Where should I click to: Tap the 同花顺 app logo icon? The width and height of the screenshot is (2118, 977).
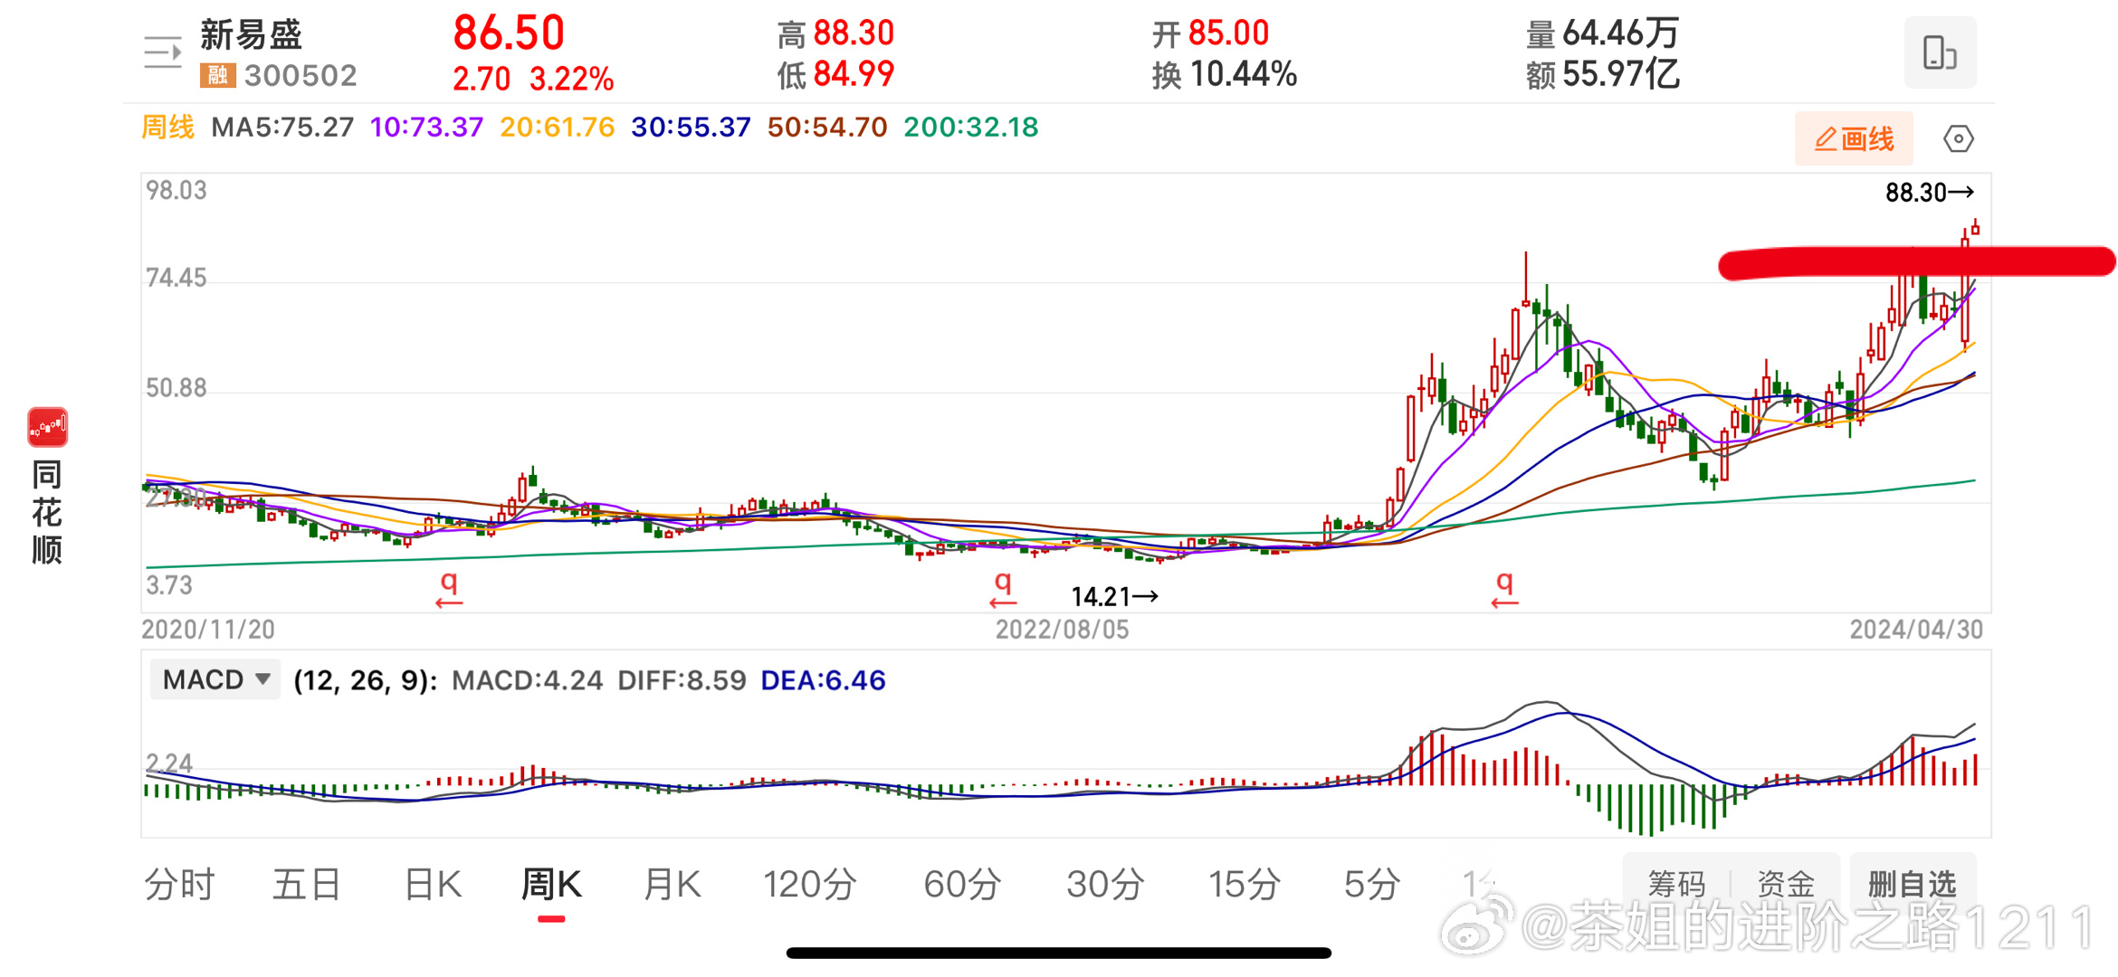pyautogui.click(x=47, y=427)
